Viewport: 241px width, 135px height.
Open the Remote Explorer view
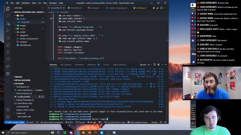coord(8,37)
